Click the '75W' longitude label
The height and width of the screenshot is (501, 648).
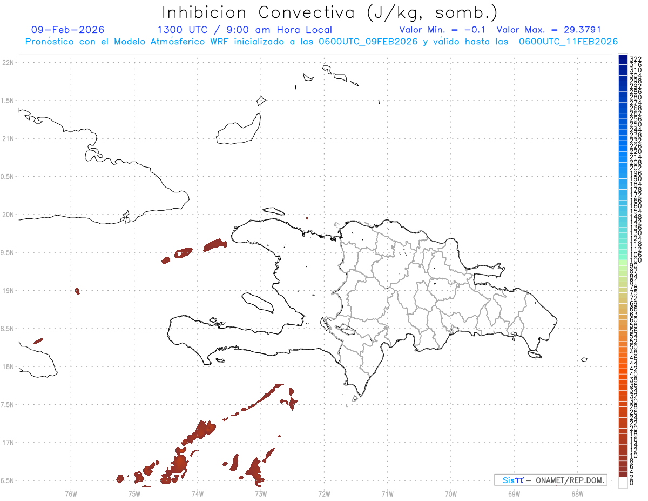point(134,493)
